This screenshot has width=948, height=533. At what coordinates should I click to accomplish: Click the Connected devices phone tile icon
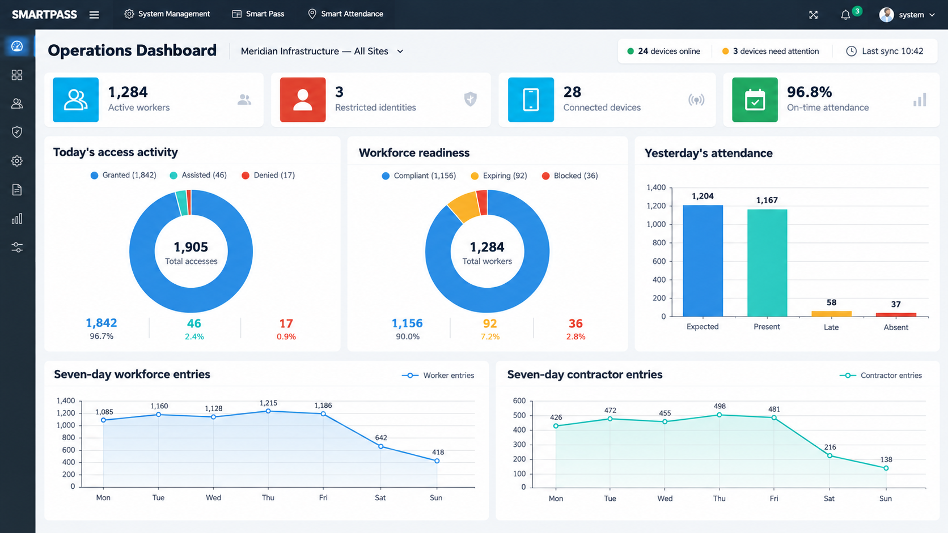pyautogui.click(x=531, y=100)
